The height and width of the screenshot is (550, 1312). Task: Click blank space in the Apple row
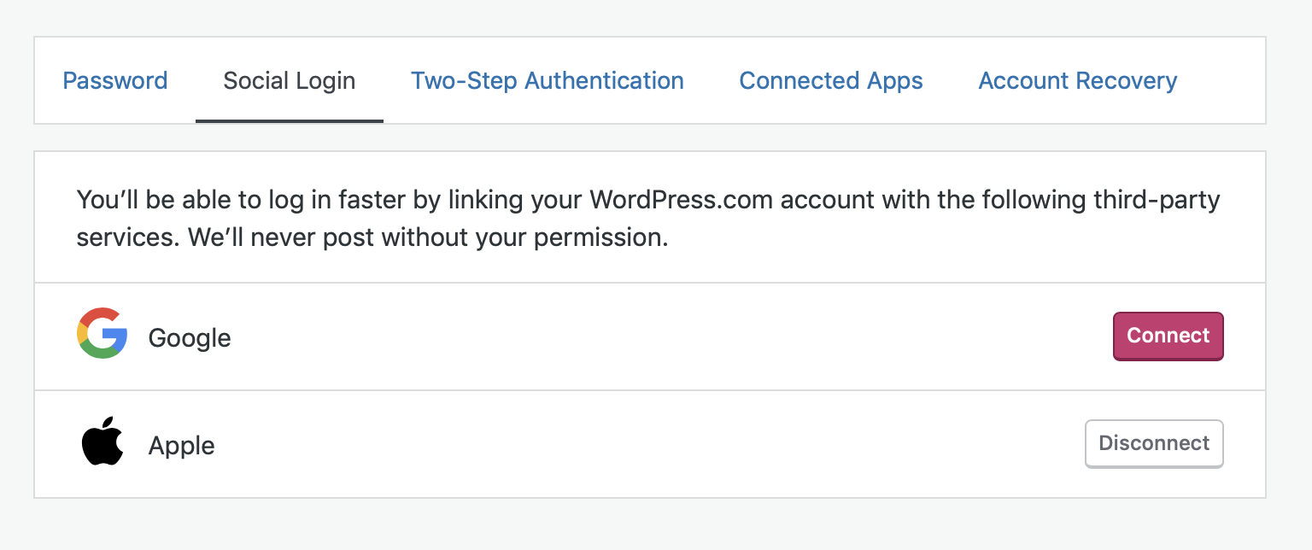(649, 444)
